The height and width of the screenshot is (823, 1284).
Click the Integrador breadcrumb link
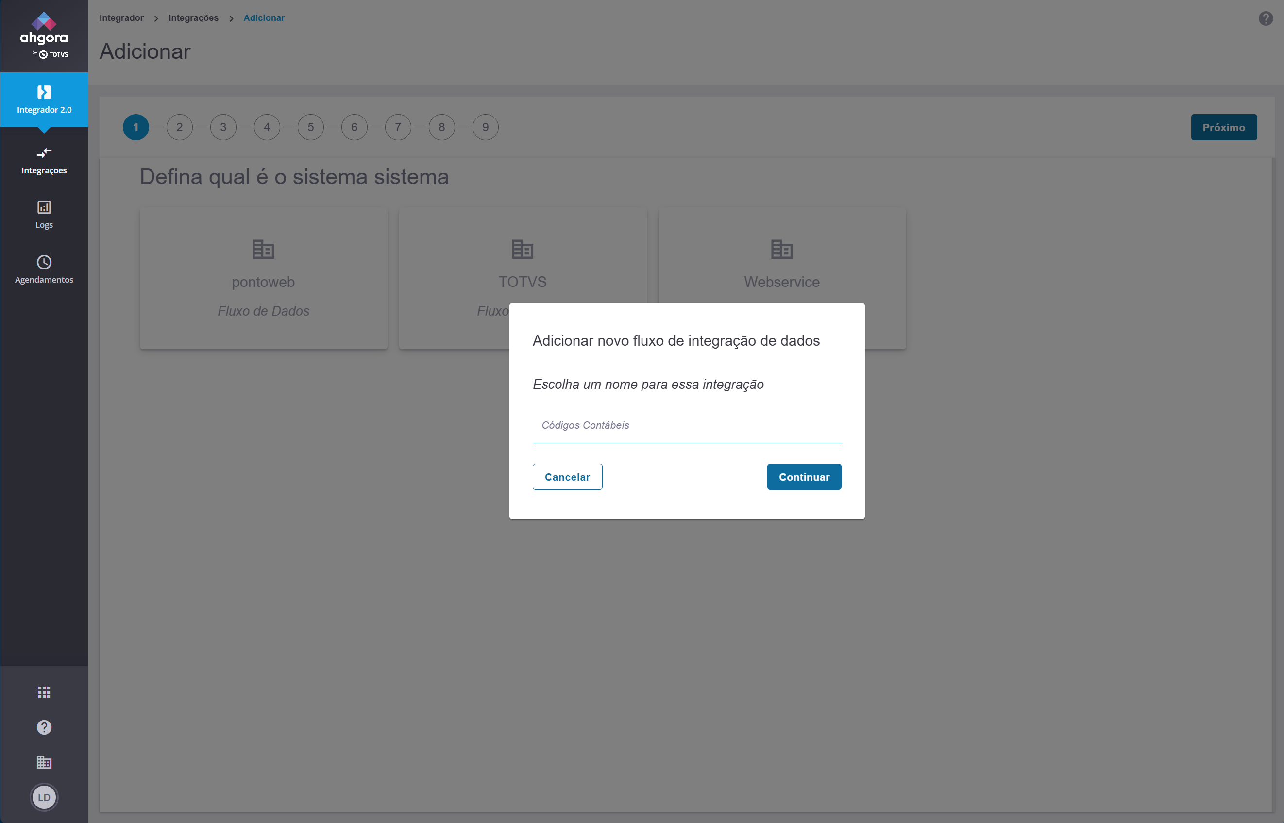[121, 17]
